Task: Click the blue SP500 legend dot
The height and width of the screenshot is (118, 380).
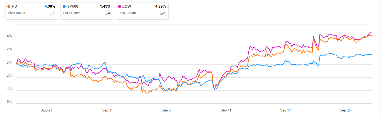Action: coord(65,6)
